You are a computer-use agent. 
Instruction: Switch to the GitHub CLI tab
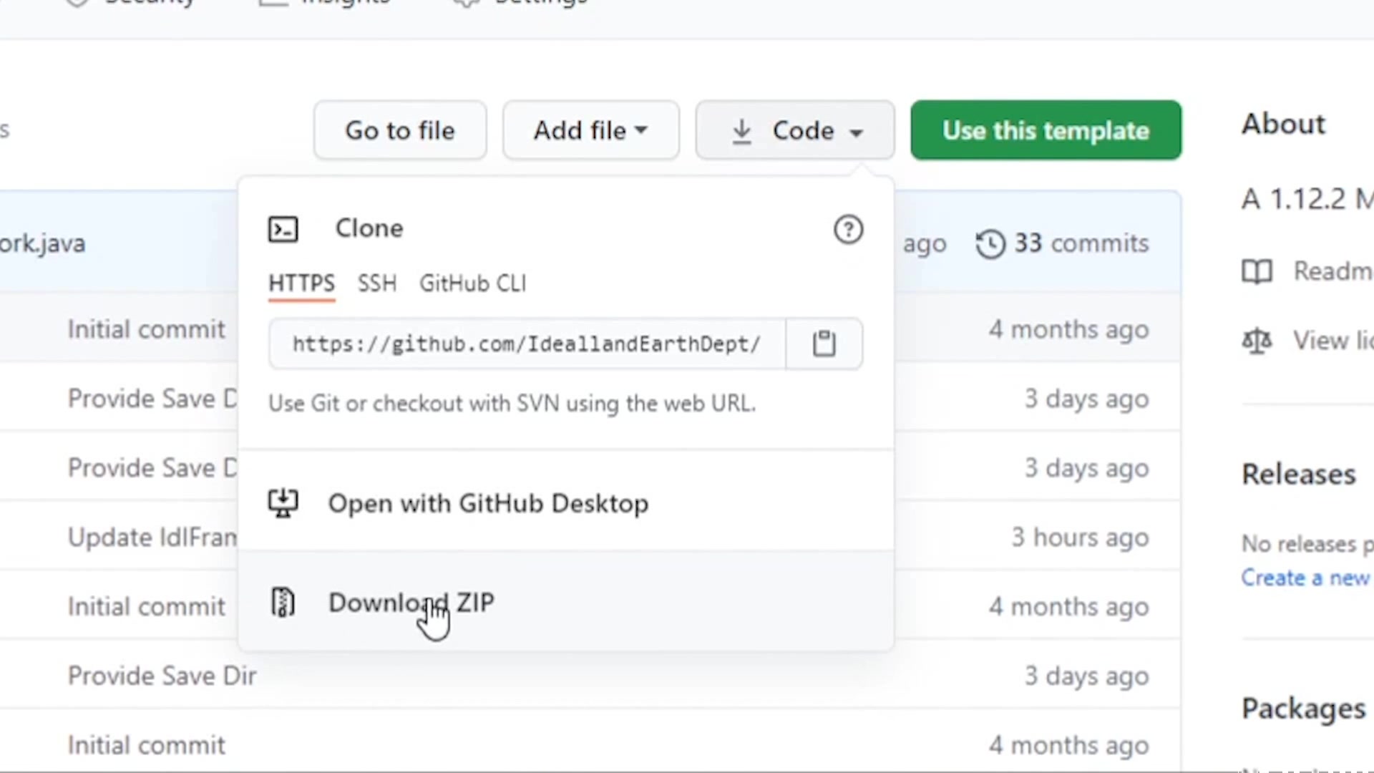(472, 283)
